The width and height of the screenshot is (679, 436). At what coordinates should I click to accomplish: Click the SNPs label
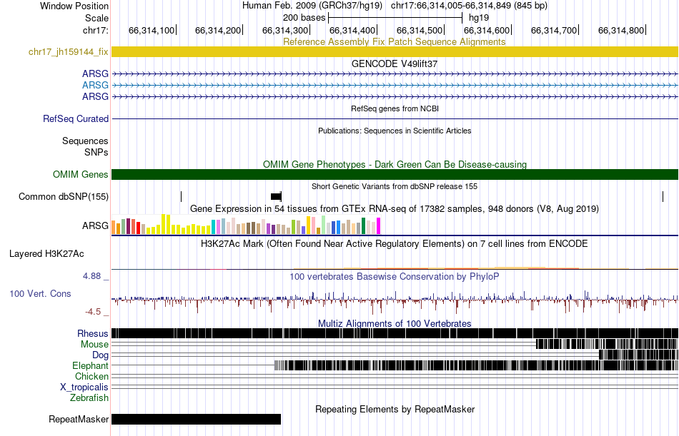pos(96,152)
